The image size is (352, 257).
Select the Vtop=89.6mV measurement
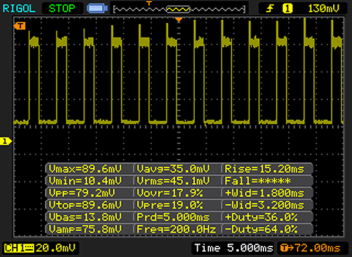pos(85,205)
